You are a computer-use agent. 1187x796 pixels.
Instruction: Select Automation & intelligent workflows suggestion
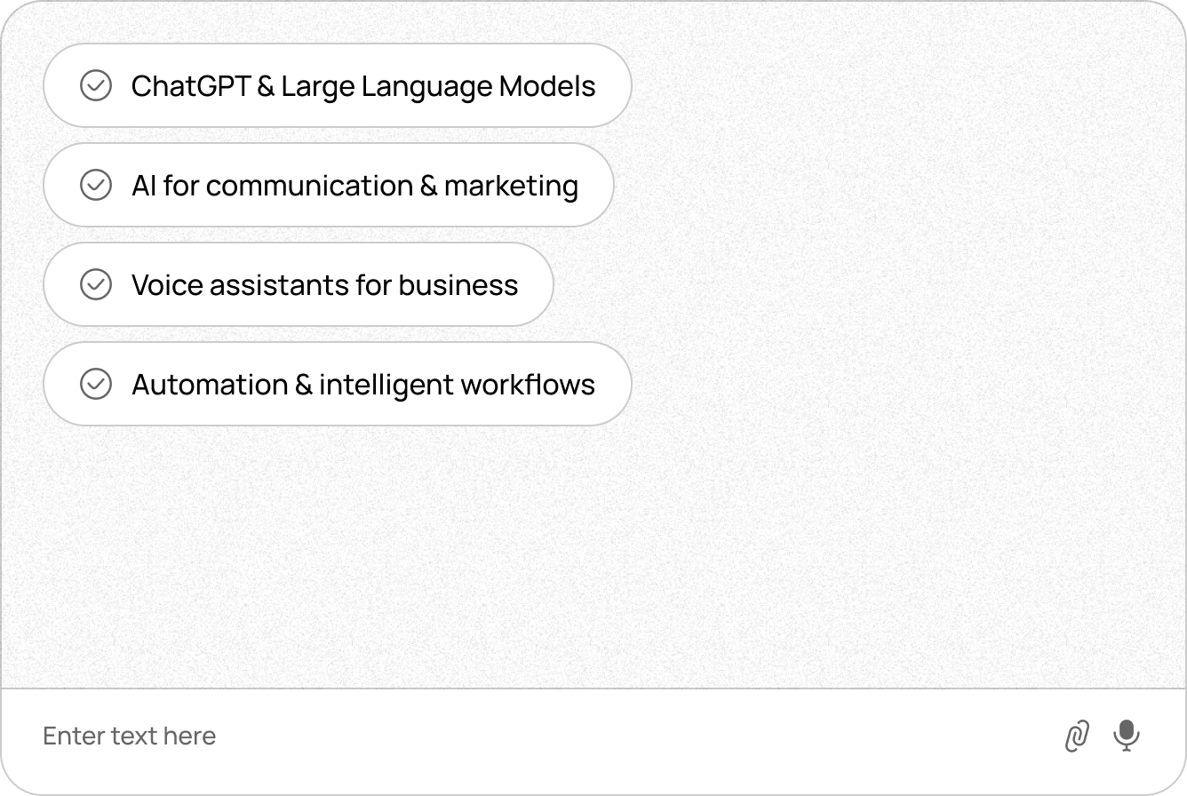coord(338,385)
